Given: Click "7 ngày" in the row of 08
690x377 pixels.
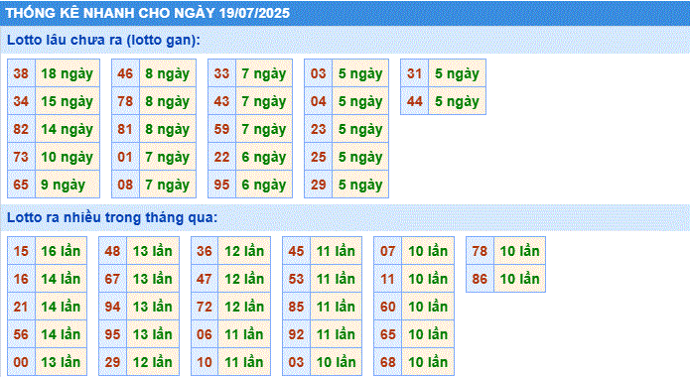Looking at the screenshot, I should [168, 185].
